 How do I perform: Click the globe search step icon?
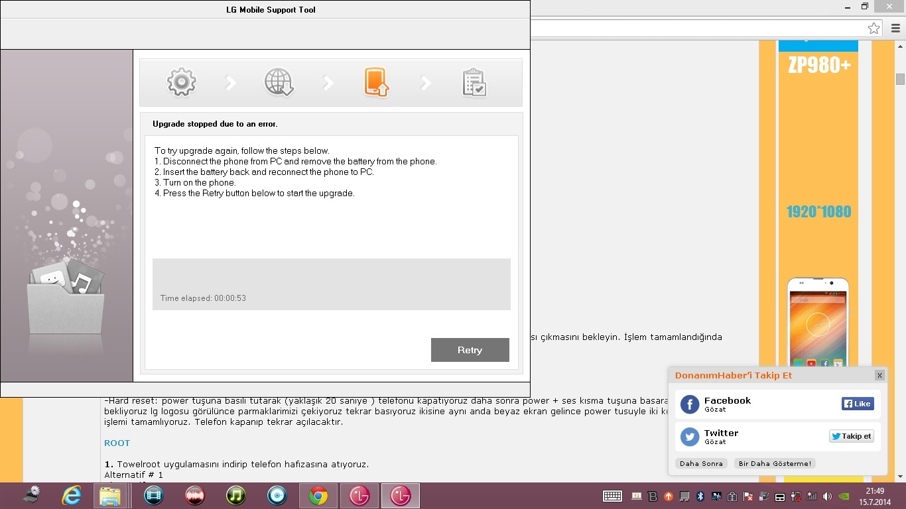pyautogui.click(x=279, y=83)
